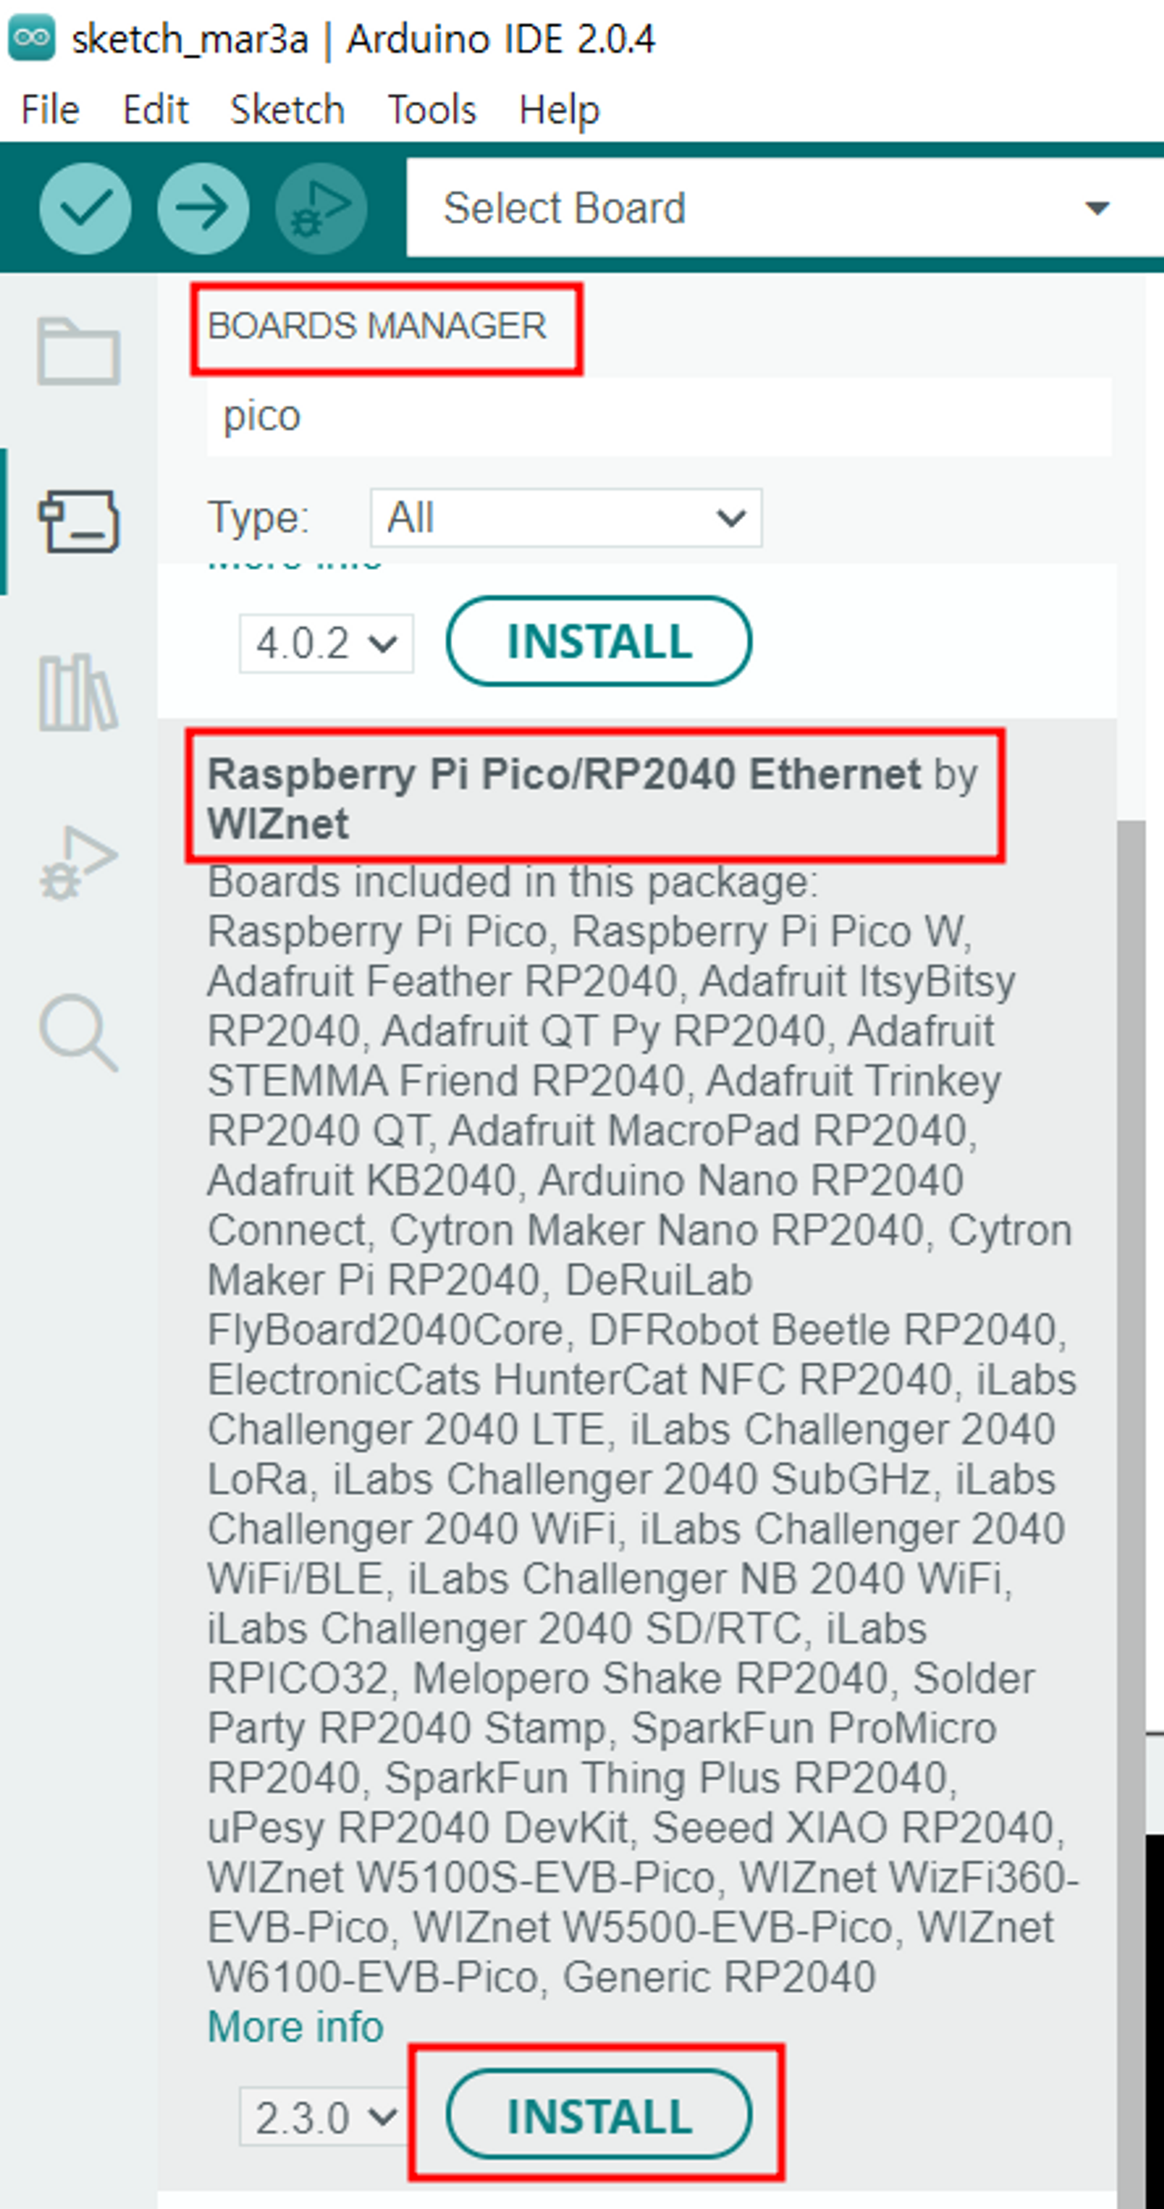This screenshot has height=2209, width=1164.
Task: Select the Boards Manager sidebar icon
Action: (78, 521)
